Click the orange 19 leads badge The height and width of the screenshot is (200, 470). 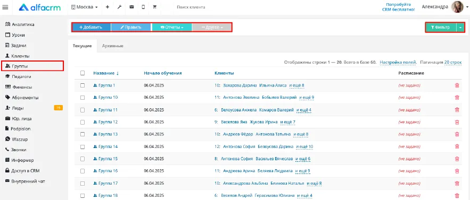click(x=58, y=108)
